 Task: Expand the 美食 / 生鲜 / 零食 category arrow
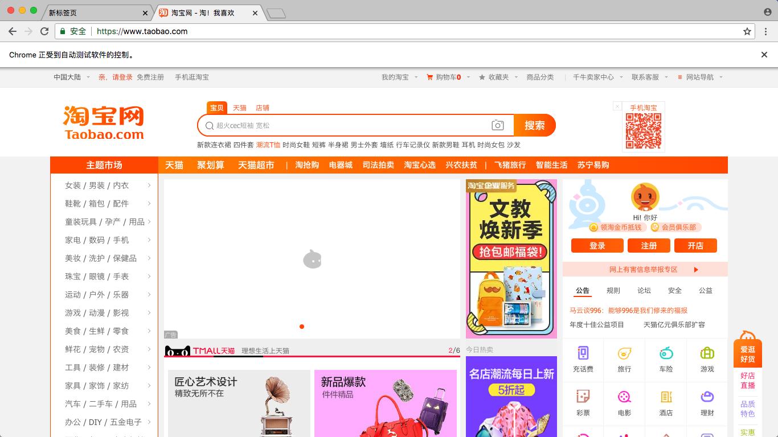pos(149,331)
